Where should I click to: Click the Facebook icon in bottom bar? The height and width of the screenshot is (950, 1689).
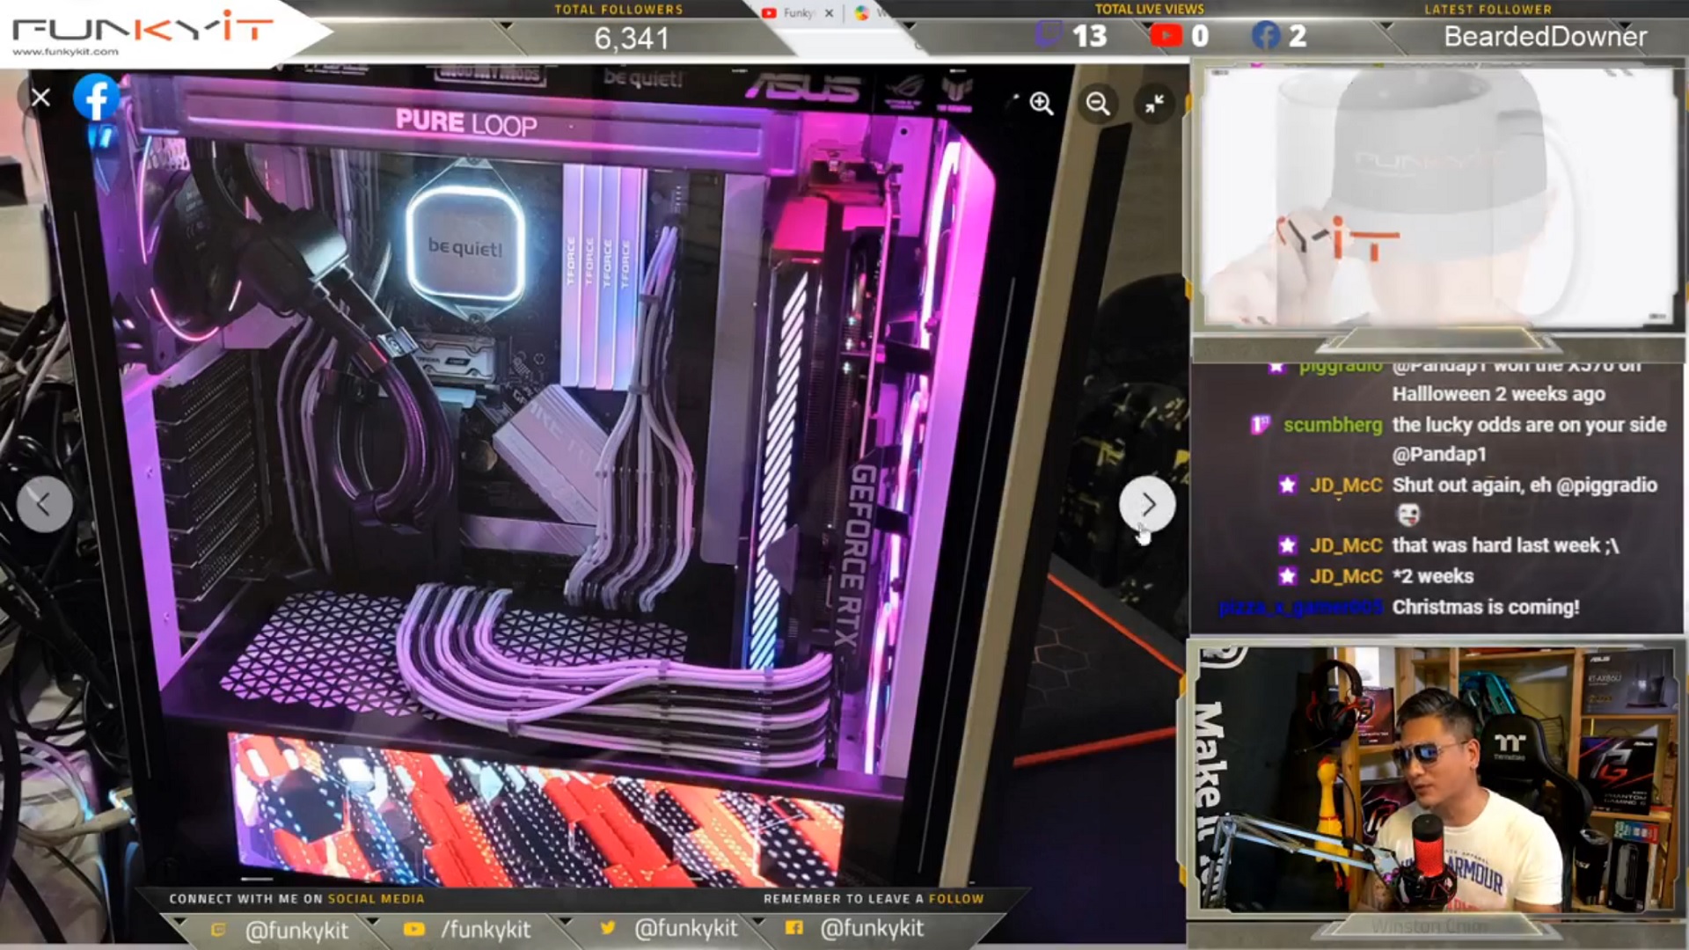pyautogui.click(x=793, y=928)
